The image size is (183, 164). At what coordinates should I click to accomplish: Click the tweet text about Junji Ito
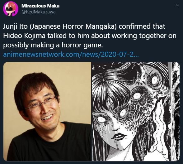pyautogui.click(x=90, y=36)
